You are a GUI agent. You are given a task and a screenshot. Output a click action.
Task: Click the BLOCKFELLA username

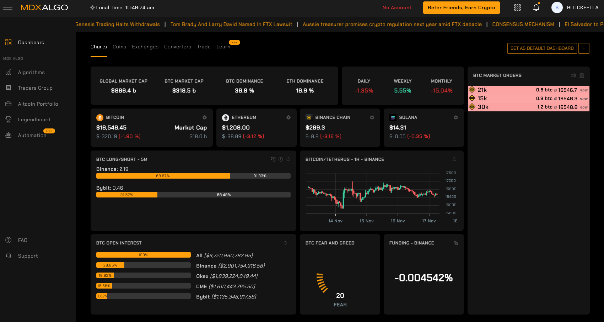point(583,7)
